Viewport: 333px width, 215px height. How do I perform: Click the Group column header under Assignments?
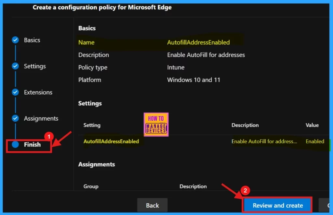coord(91,186)
